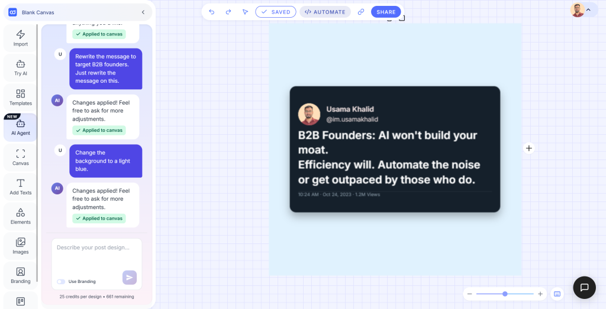This screenshot has width=606, height=309.
Task: Click the sidebar vertical scrollbar
Action: (x=37, y=152)
